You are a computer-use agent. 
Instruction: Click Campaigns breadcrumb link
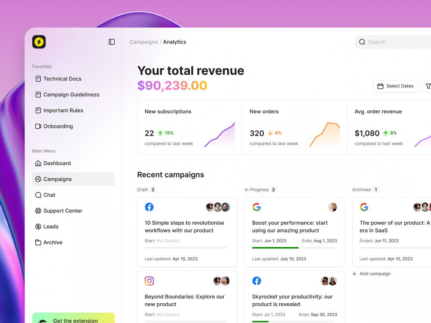tap(144, 42)
